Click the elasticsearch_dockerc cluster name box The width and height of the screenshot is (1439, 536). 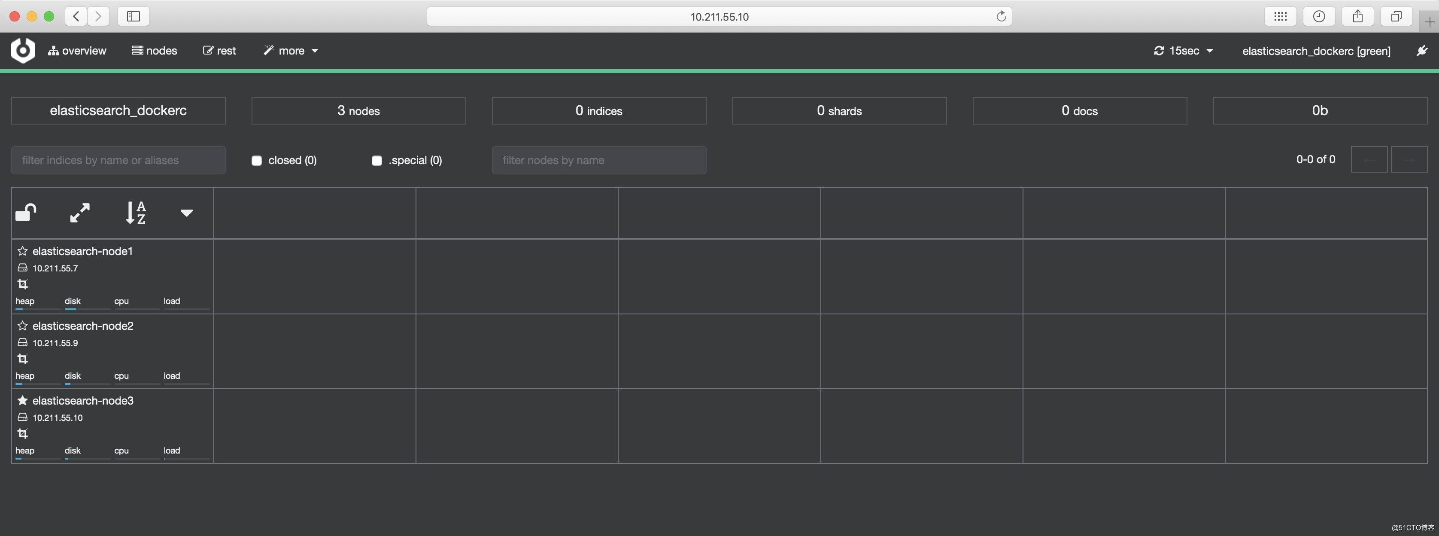pos(118,111)
